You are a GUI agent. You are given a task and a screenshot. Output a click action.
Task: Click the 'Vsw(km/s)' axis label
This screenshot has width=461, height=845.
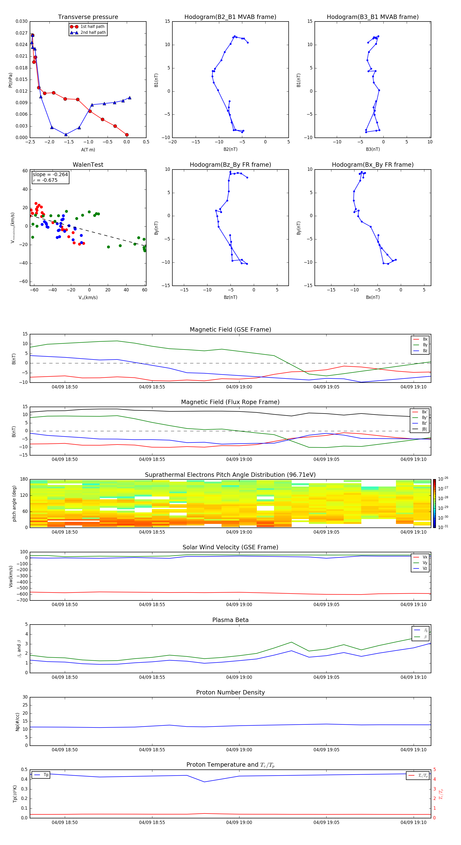pyautogui.click(x=11, y=576)
